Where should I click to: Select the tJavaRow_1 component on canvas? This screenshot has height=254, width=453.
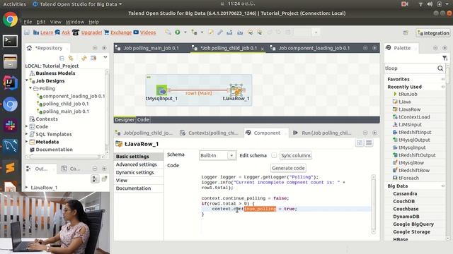[236, 90]
